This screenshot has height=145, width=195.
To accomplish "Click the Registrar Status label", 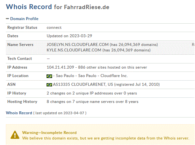I will 22,28.
